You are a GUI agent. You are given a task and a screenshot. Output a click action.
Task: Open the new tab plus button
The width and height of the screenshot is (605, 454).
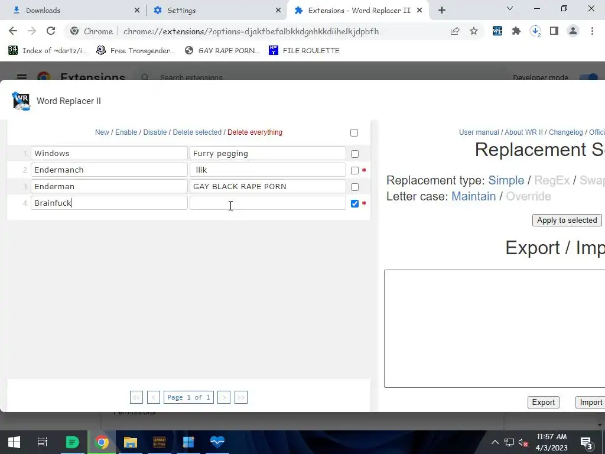pos(442,11)
